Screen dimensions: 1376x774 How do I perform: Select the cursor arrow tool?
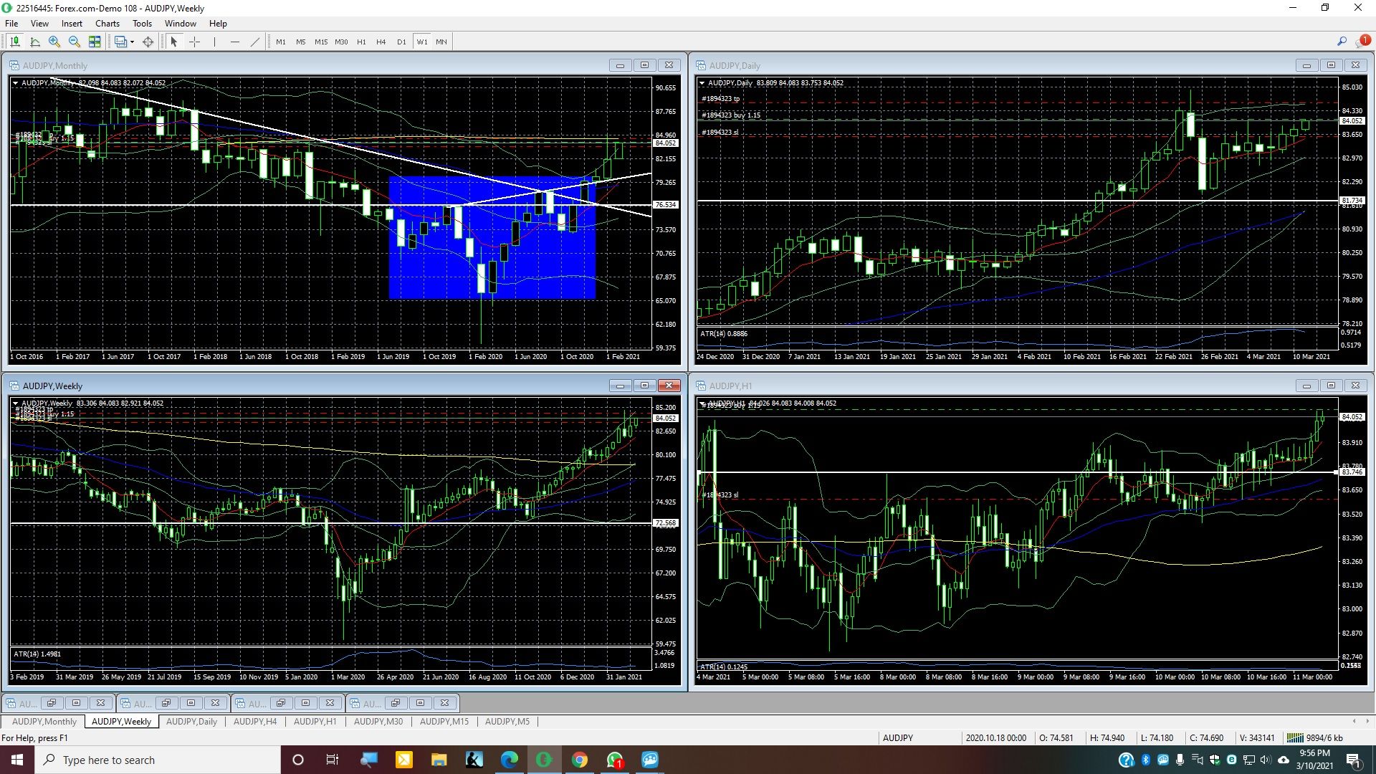[173, 42]
